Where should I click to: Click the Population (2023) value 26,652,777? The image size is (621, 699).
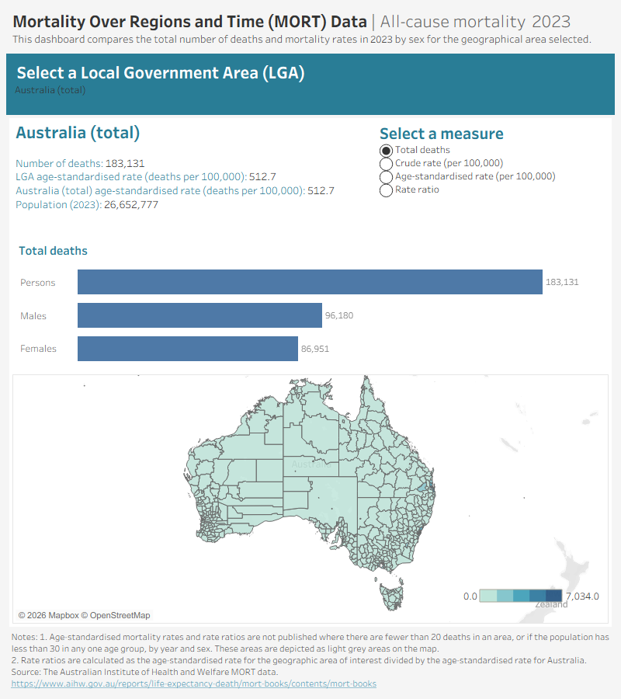[131, 204]
